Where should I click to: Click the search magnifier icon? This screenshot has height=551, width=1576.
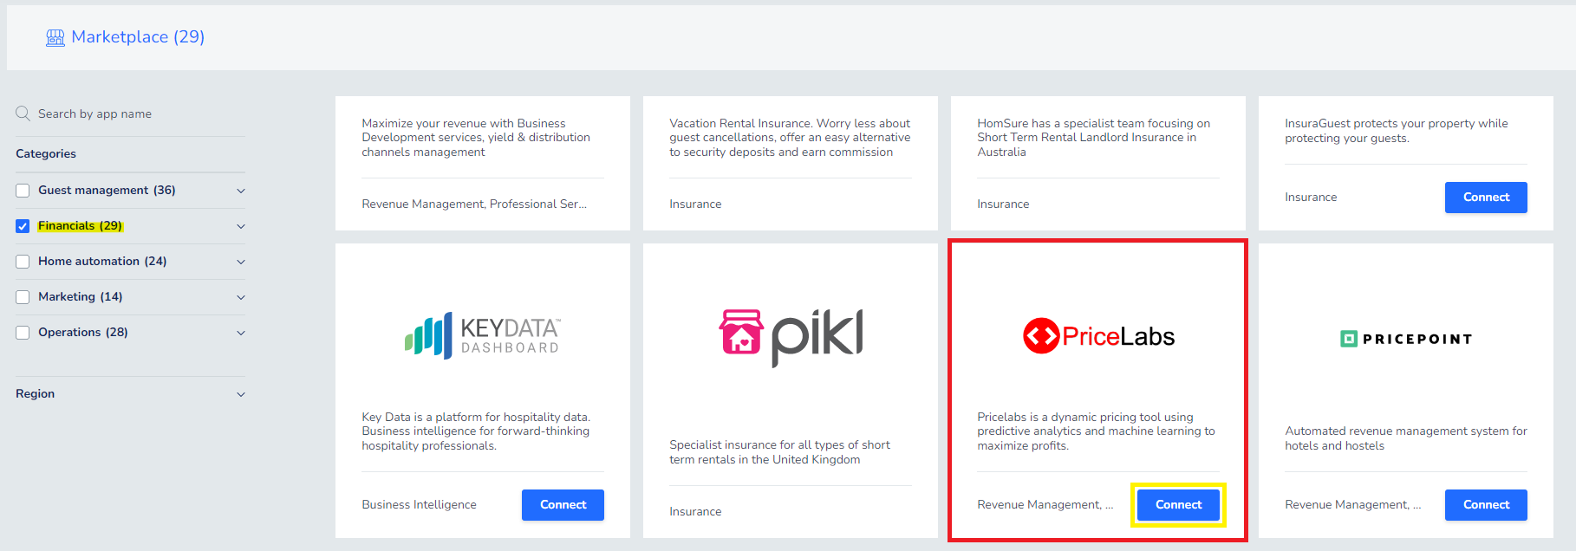pos(23,113)
